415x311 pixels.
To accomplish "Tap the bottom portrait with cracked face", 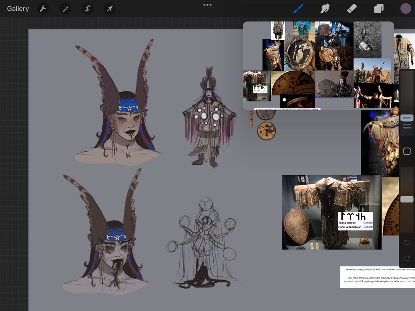I will pos(105,232).
